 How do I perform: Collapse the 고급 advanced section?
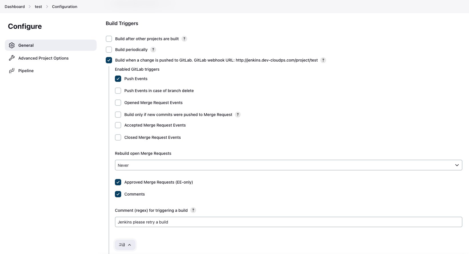pos(125,245)
